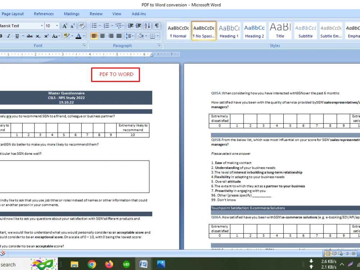The width and height of the screenshot is (360, 270).
Task: Apply bulleted list formatting
Action: coord(94,26)
